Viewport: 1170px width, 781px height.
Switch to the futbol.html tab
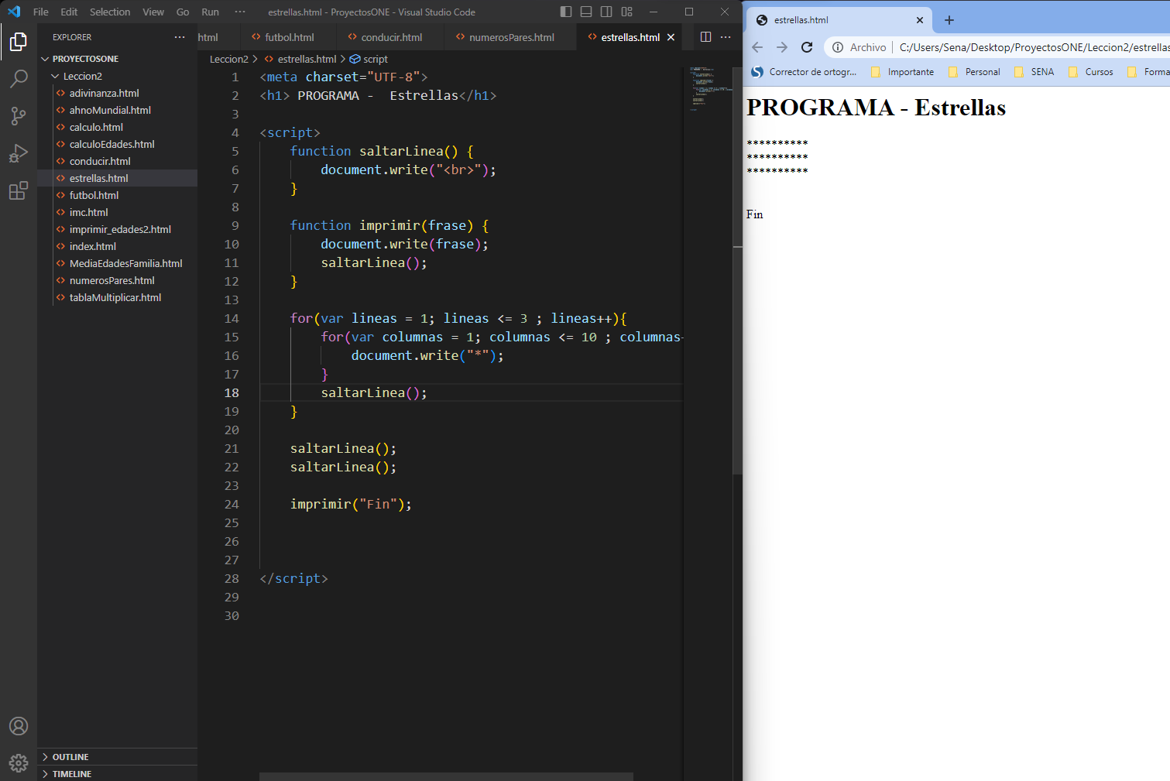pyautogui.click(x=288, y=37)
